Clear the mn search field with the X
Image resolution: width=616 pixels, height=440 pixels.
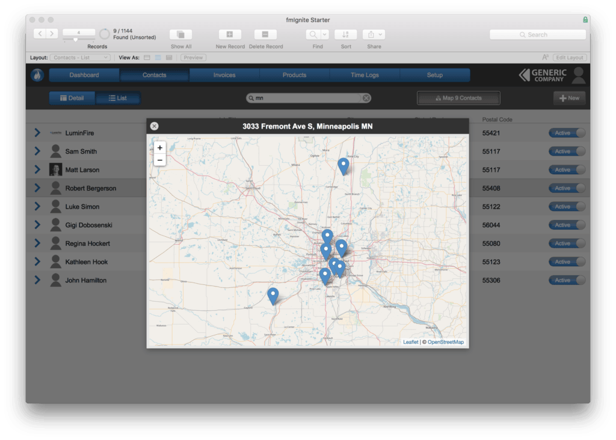click(366, 97)
